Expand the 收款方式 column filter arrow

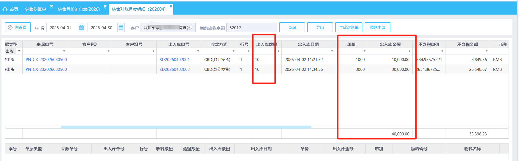point(234,51)
